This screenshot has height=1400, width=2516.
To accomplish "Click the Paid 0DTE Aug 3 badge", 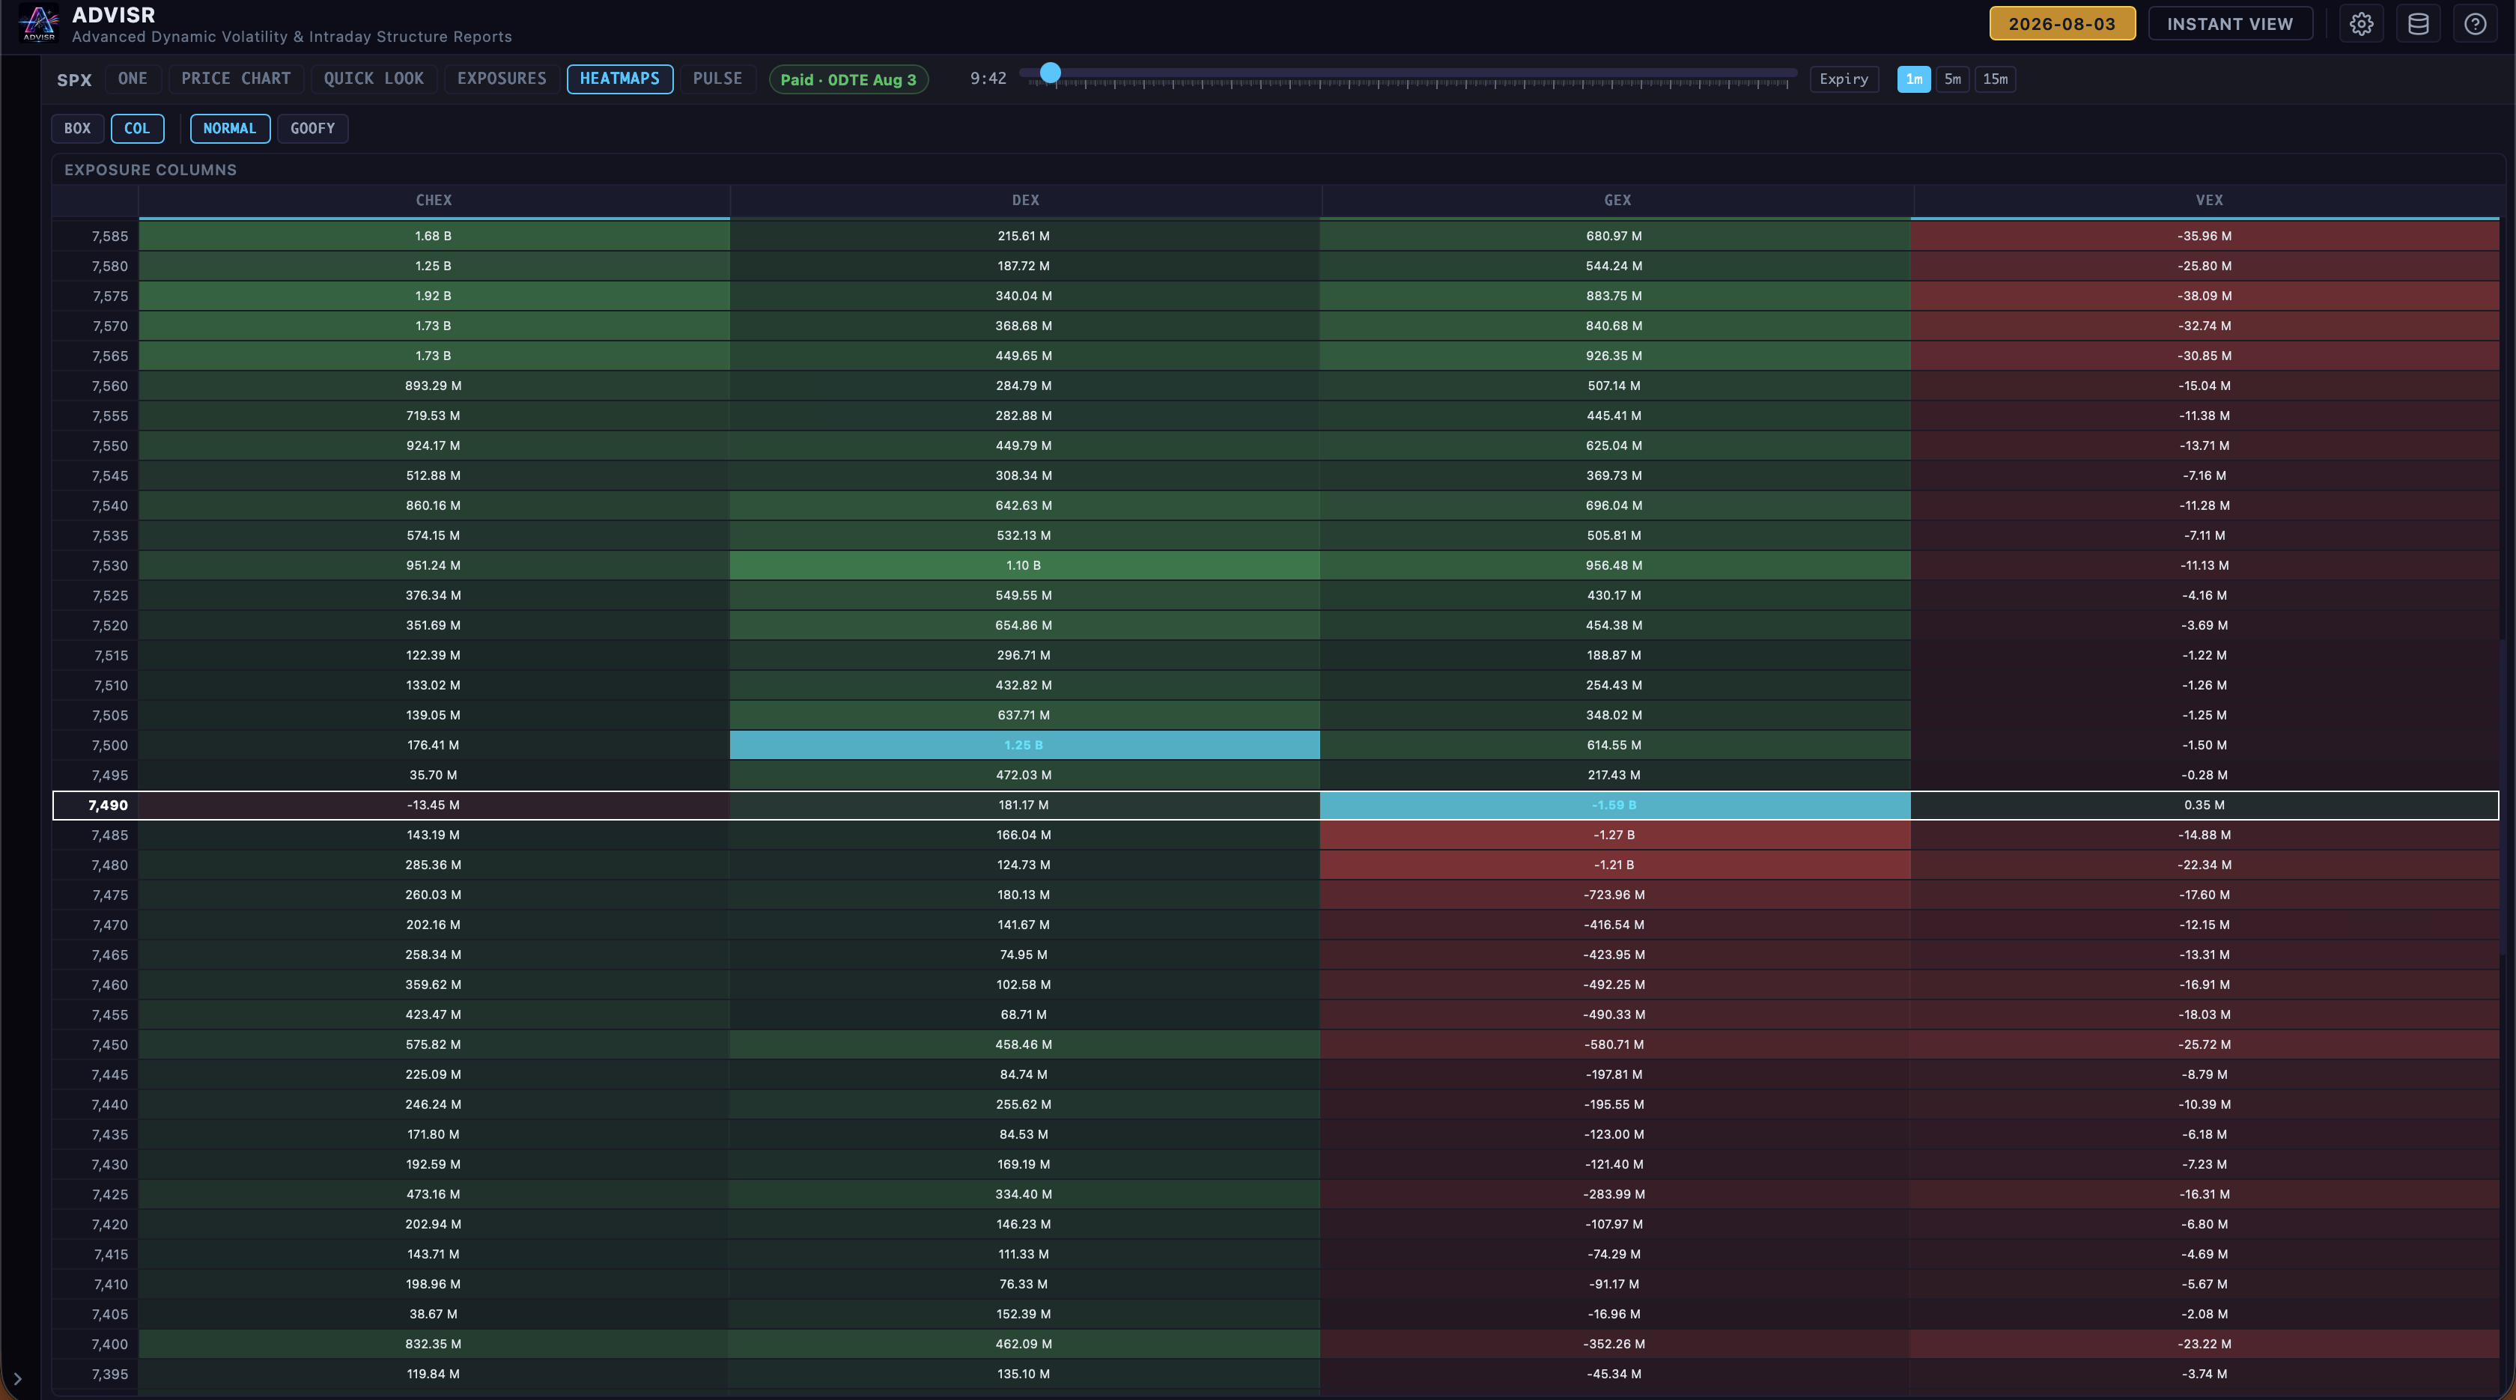I will tap(848, 80).
